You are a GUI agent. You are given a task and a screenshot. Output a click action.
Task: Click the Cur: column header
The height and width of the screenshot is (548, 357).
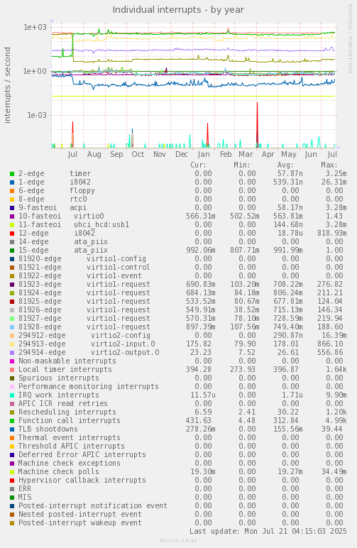tap(199, 165)
